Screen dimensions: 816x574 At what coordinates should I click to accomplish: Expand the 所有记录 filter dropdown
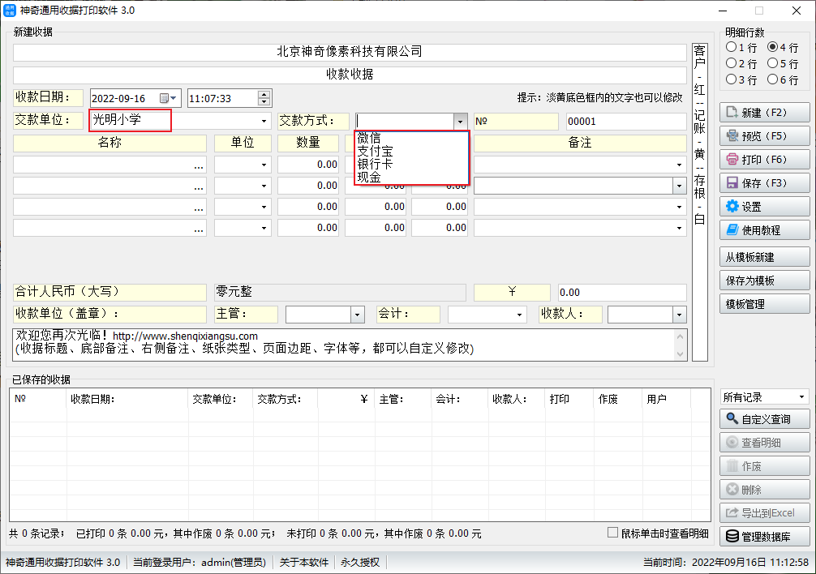pyautogui.click(x=801, y=397)
